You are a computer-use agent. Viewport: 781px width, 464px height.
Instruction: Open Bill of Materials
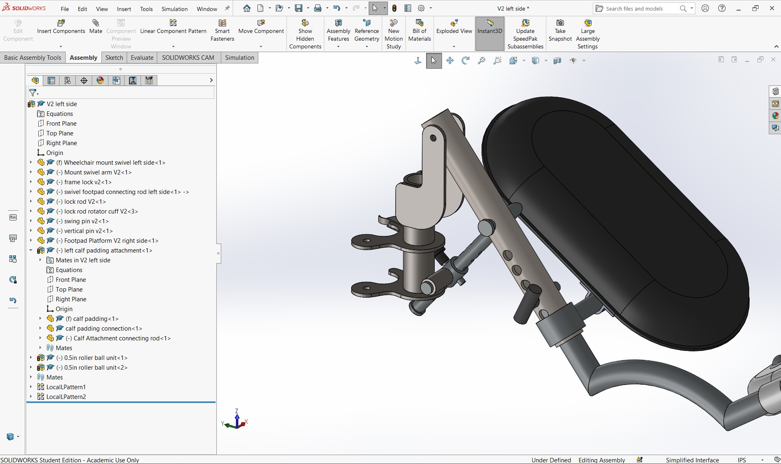coord(420,30)
